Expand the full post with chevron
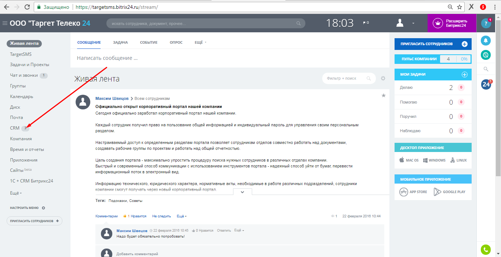This screenshot has height=257, width=501. point(242,192)
